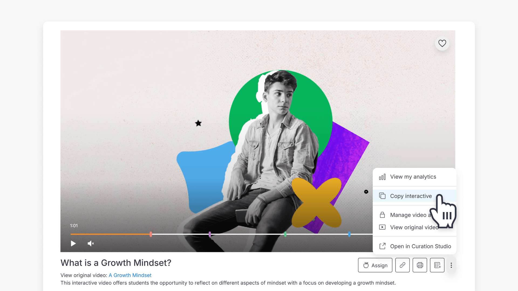
Task: Click the add to playlist icon
Action: pyautogui.click(x=437, y=265)
